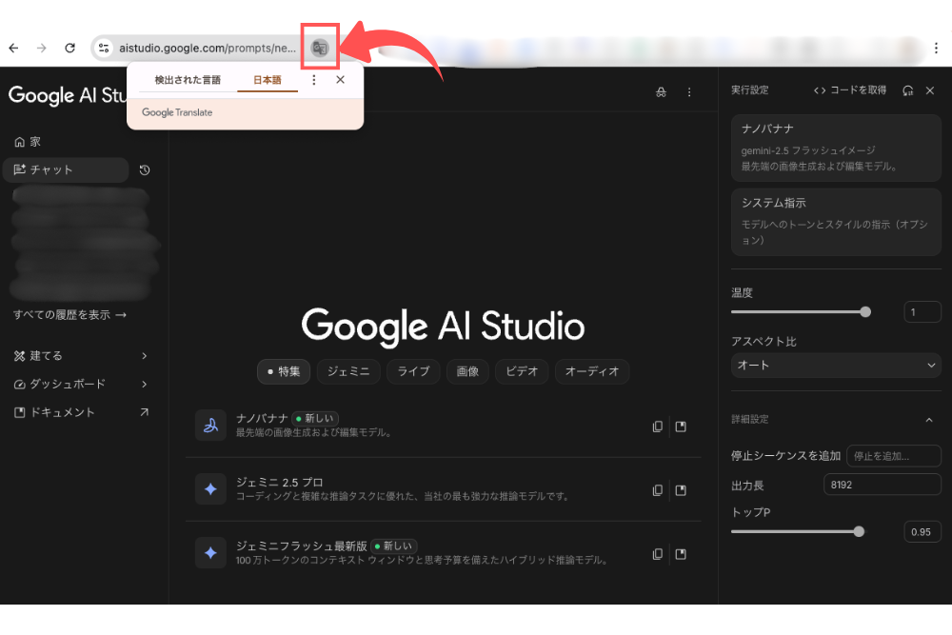Viewport: 952px width, 635px height.
Task: Click the rightmost icon on ジェミニ 2.5 プロ row
Action: (681, 490)
